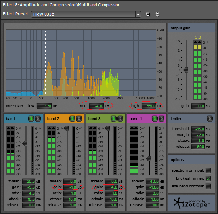Image resolution: width=218 pixels, height=214 pixels.
Task: Click band 3 attack value field
Action: [x=111, y=199]
